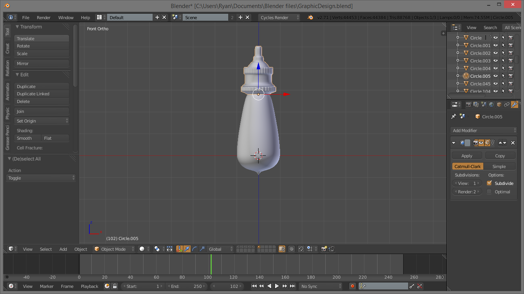Open the Window menu
The height and width of the screenshot is (294, 524).
click(x=66, y=18)
